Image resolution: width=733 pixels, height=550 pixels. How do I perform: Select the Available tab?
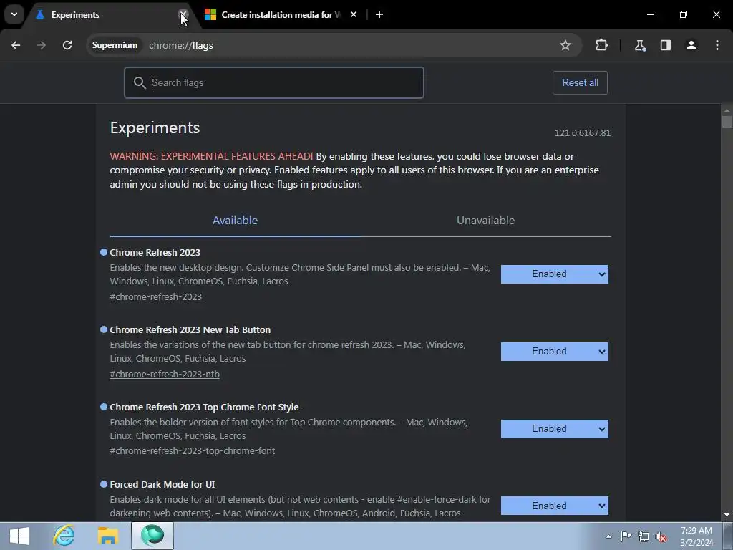pos(235,221)
